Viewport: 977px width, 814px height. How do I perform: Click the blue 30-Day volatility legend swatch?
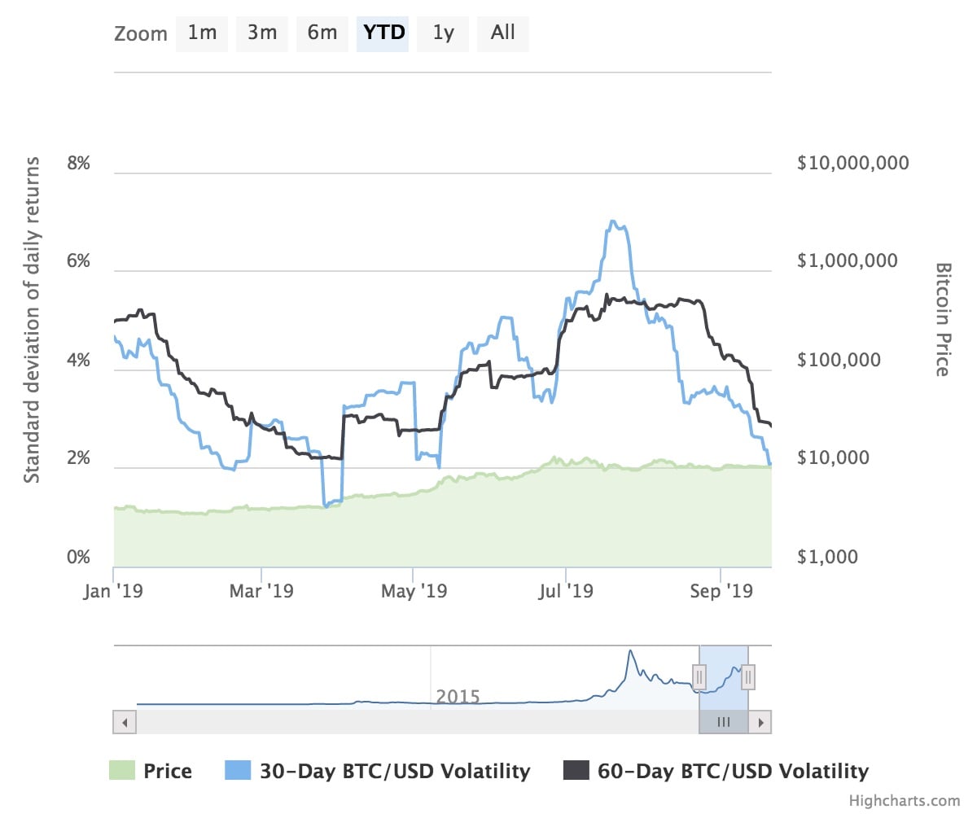tap(237, 771)
